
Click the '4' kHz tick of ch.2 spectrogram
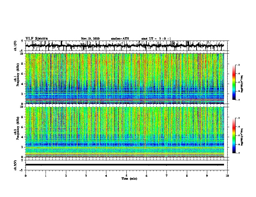click(22, 137)
